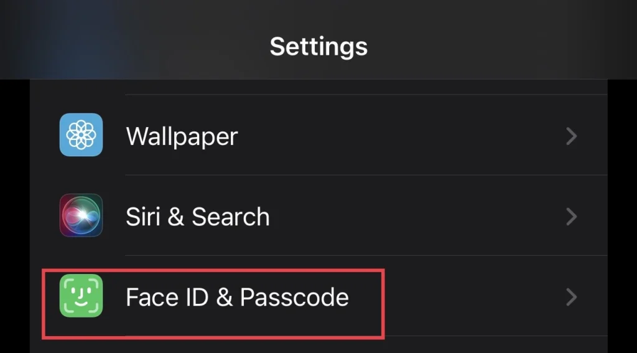The height and width of the screenshot is (353, 637).
Task: Click the partially visible row below Face ID
Action: pos(318,345)
